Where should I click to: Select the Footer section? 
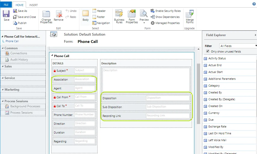click(x=99, y=17)
